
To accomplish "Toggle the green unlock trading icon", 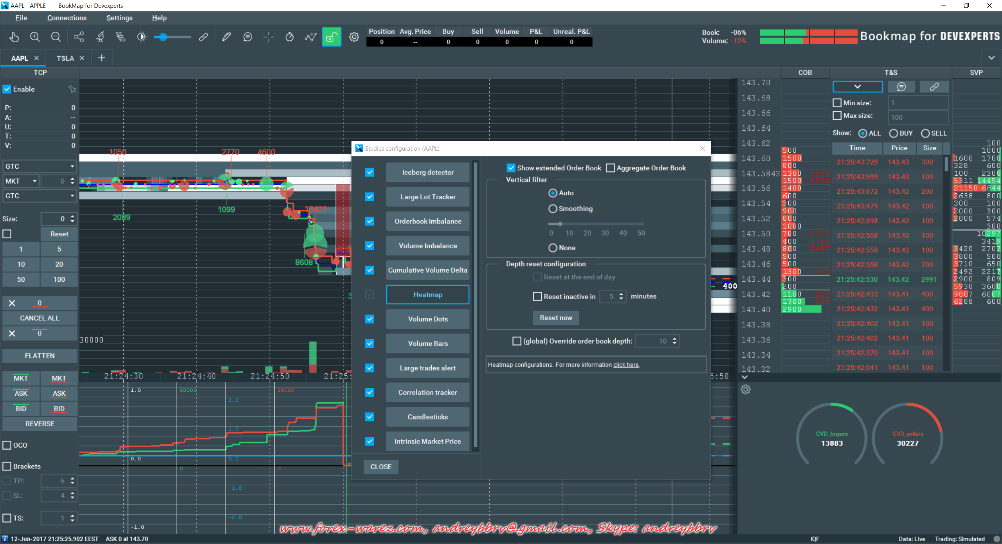I will tap(332, 37).
